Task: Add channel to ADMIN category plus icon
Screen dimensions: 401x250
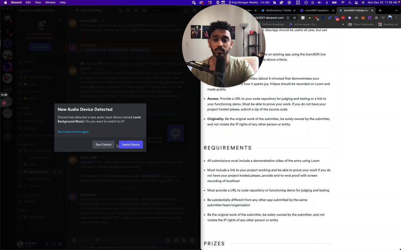Action: 60,211
